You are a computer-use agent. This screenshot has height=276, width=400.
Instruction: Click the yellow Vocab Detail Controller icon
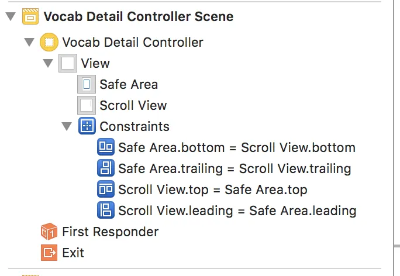[49, 42]
